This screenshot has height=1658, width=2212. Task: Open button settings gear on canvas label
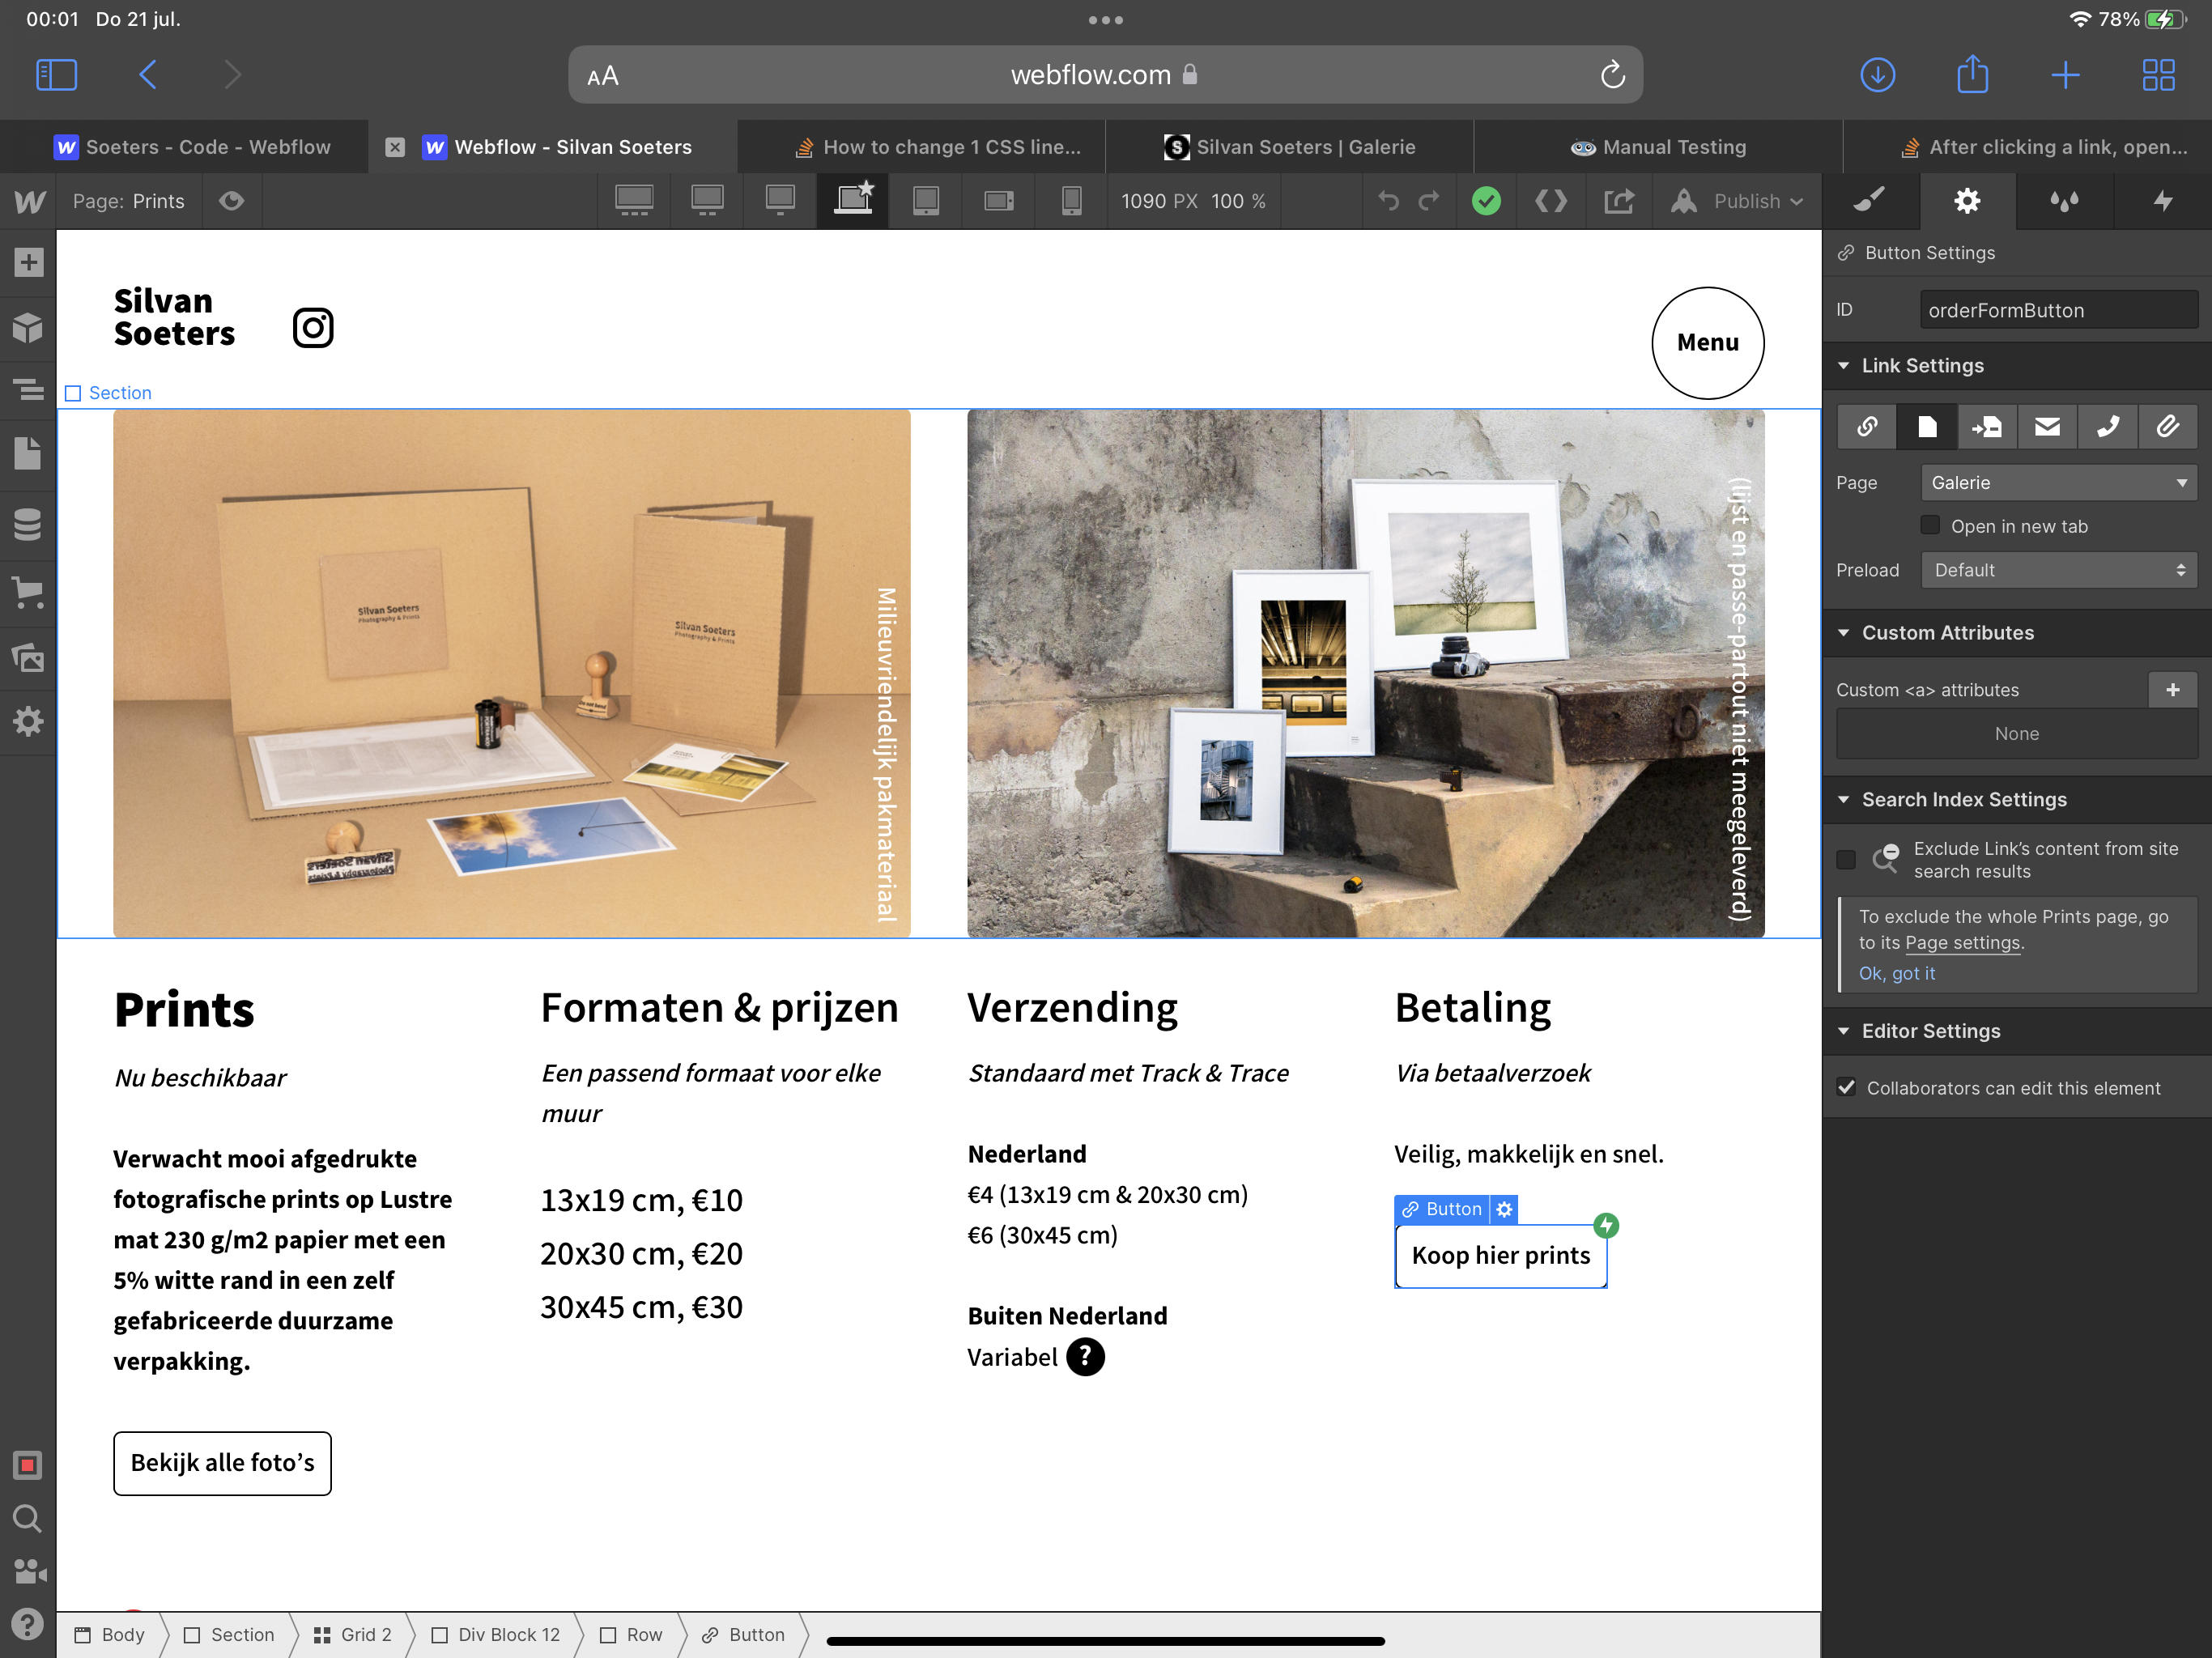pyautogui.click(x=1504, y=1209)
